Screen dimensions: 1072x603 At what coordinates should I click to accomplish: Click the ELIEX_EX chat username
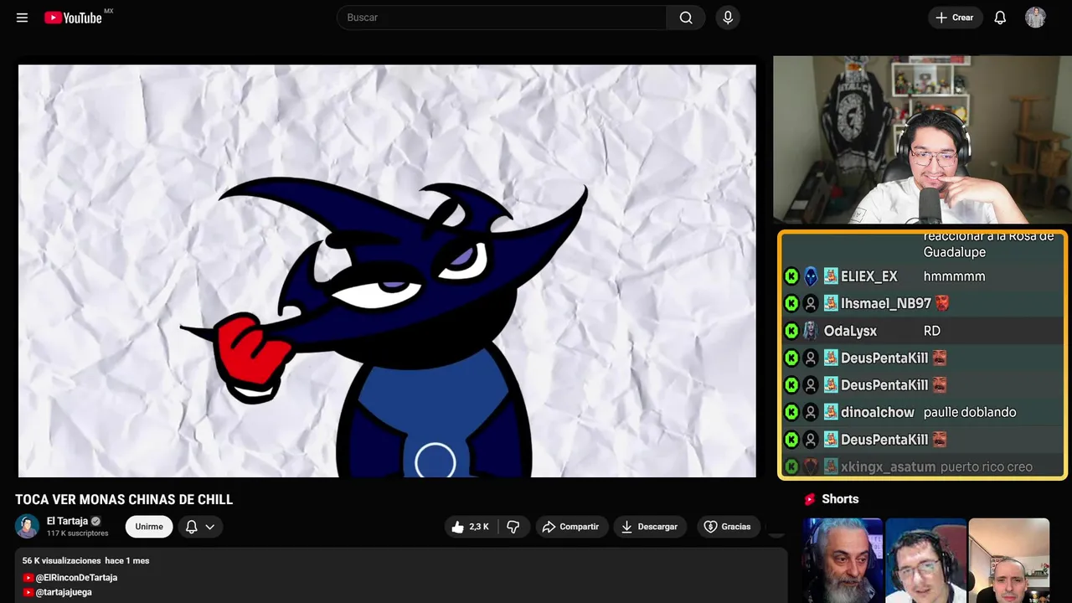(x=869, y=276)
